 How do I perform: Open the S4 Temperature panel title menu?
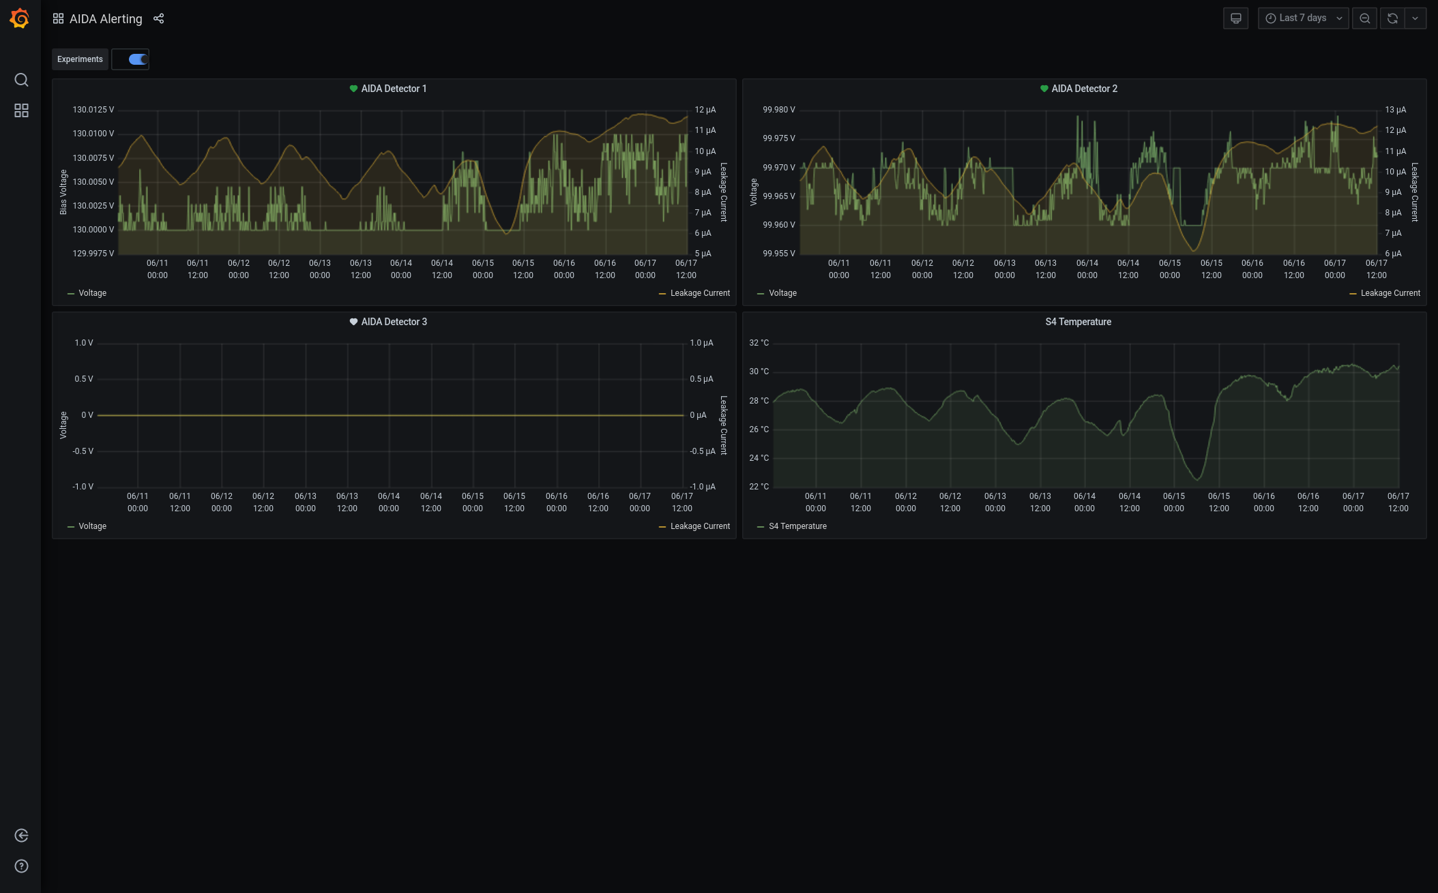point(1078,322)
